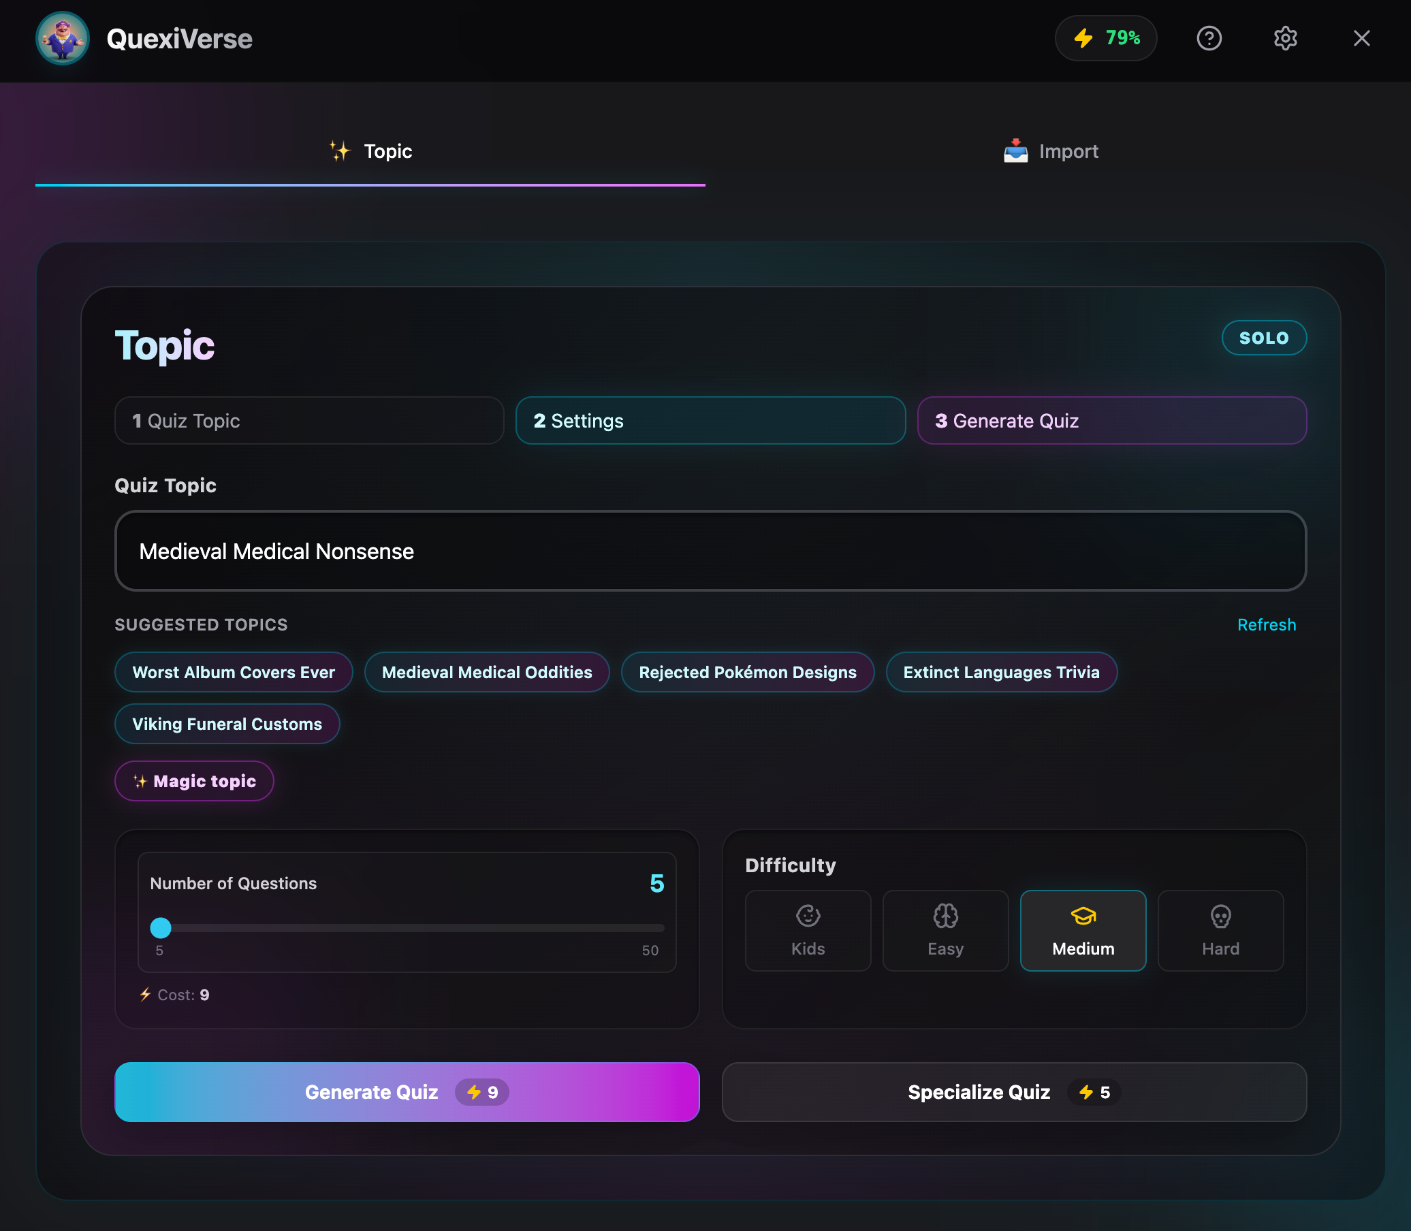Screen dimensions: 1411x1231
Task: Open the help question mark icon
Action: 1208,38
